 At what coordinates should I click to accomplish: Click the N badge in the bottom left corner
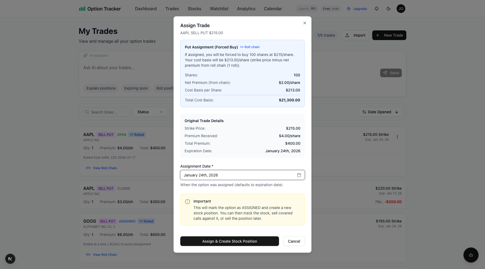[x=10, y=259]
